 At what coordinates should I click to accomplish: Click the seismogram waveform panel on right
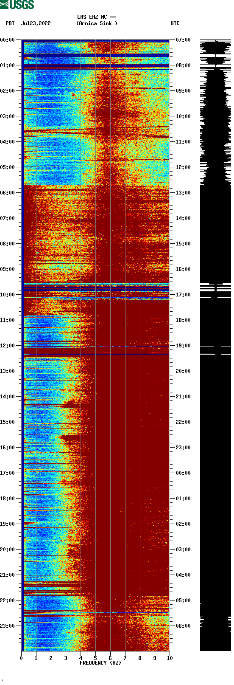point(215,345)
